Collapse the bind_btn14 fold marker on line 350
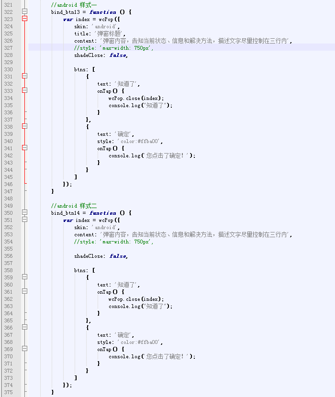Viewport: 335px width, 397px height. (24, 212)
